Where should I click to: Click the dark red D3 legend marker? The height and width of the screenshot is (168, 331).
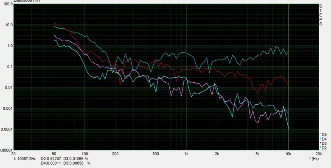[x=320, y=143]
